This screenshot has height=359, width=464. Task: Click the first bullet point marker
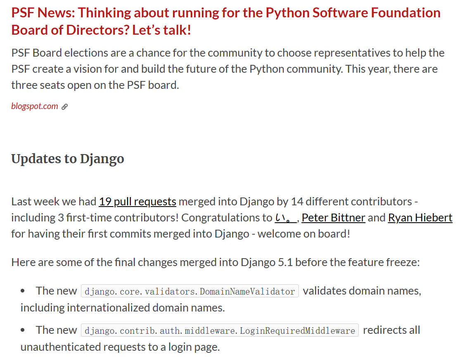tap(23, 291)
